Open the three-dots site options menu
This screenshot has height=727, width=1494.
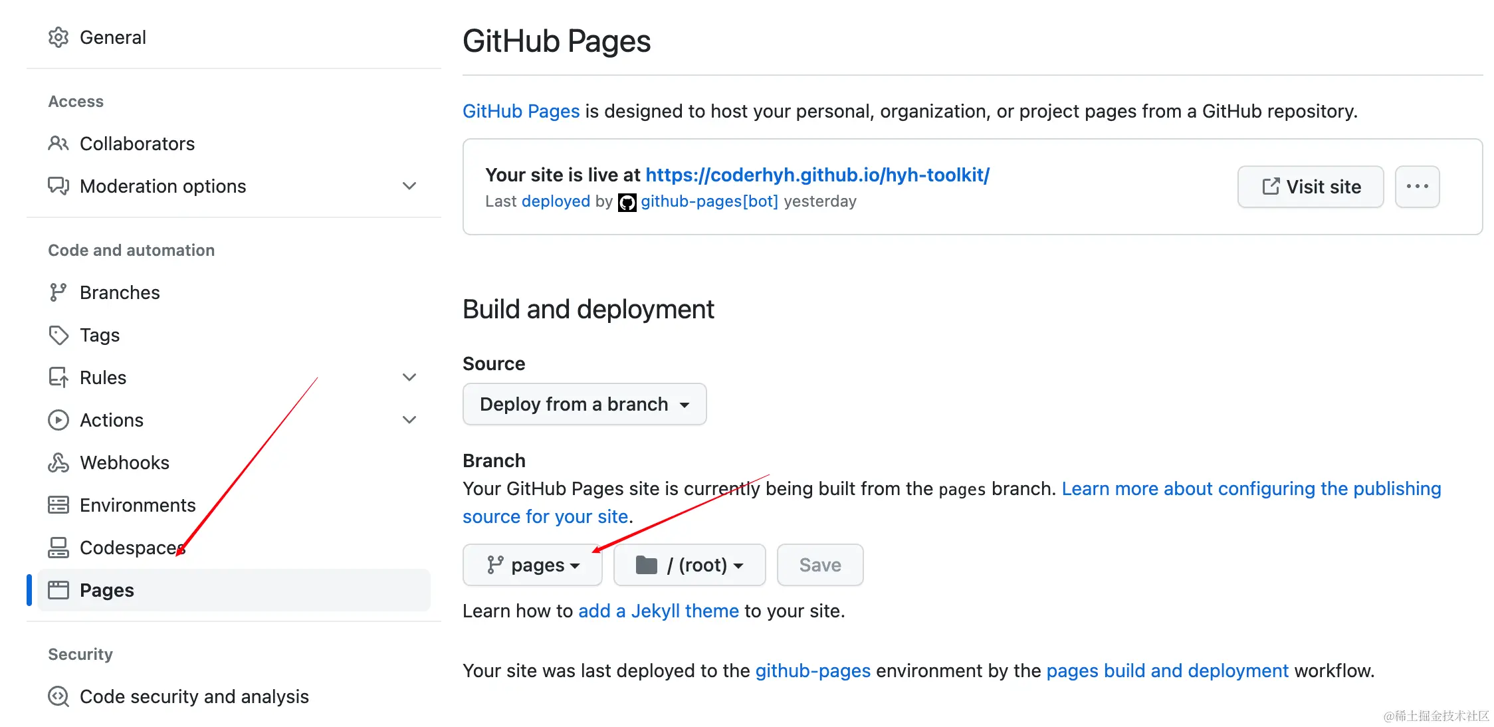point(1417,187)
